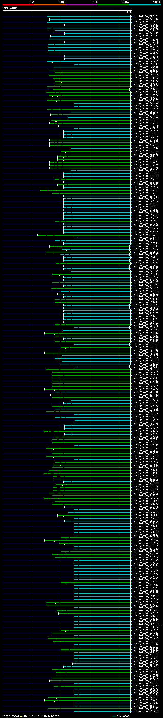The width and height of the screenshot is (163, 718).
Task: Click the red ~20% identity legend segment
Action: 18,5
